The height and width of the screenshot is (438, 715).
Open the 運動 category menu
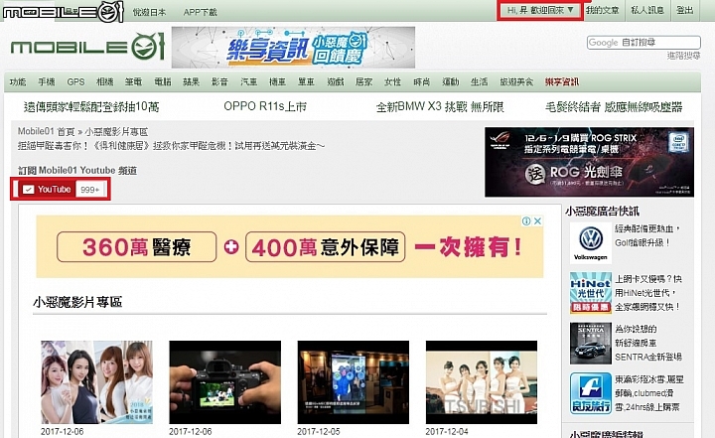[x=451, y=82]
